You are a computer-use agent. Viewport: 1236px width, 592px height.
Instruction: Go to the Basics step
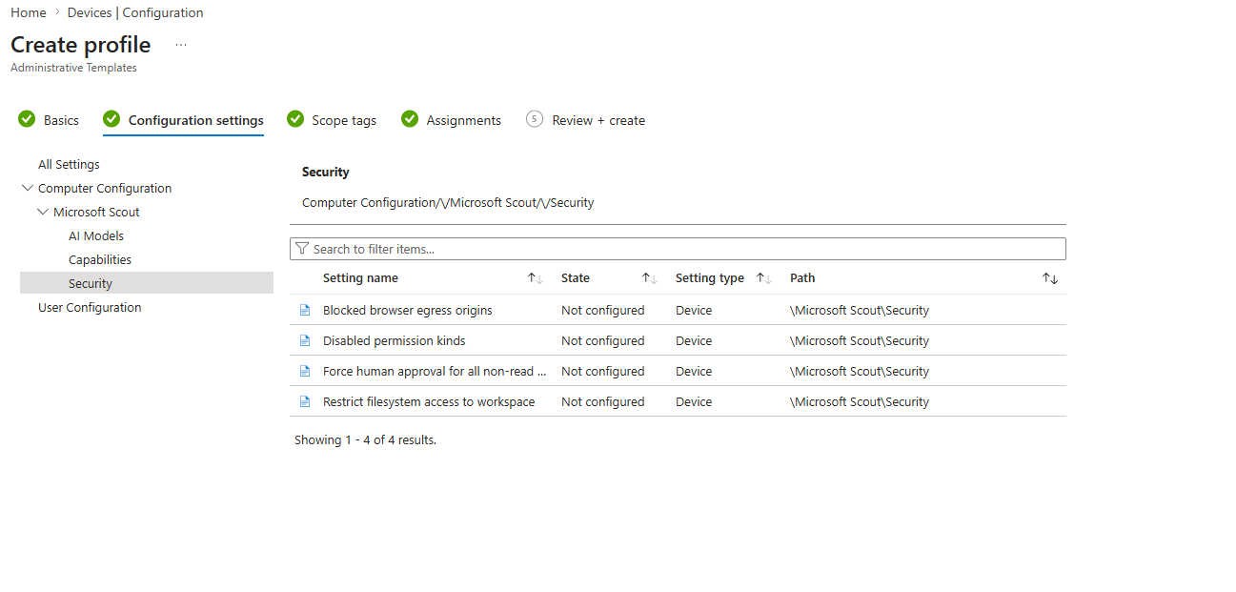point(61,120)
